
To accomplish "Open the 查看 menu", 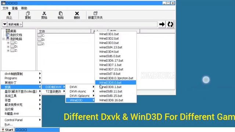I will coord(15,8).
